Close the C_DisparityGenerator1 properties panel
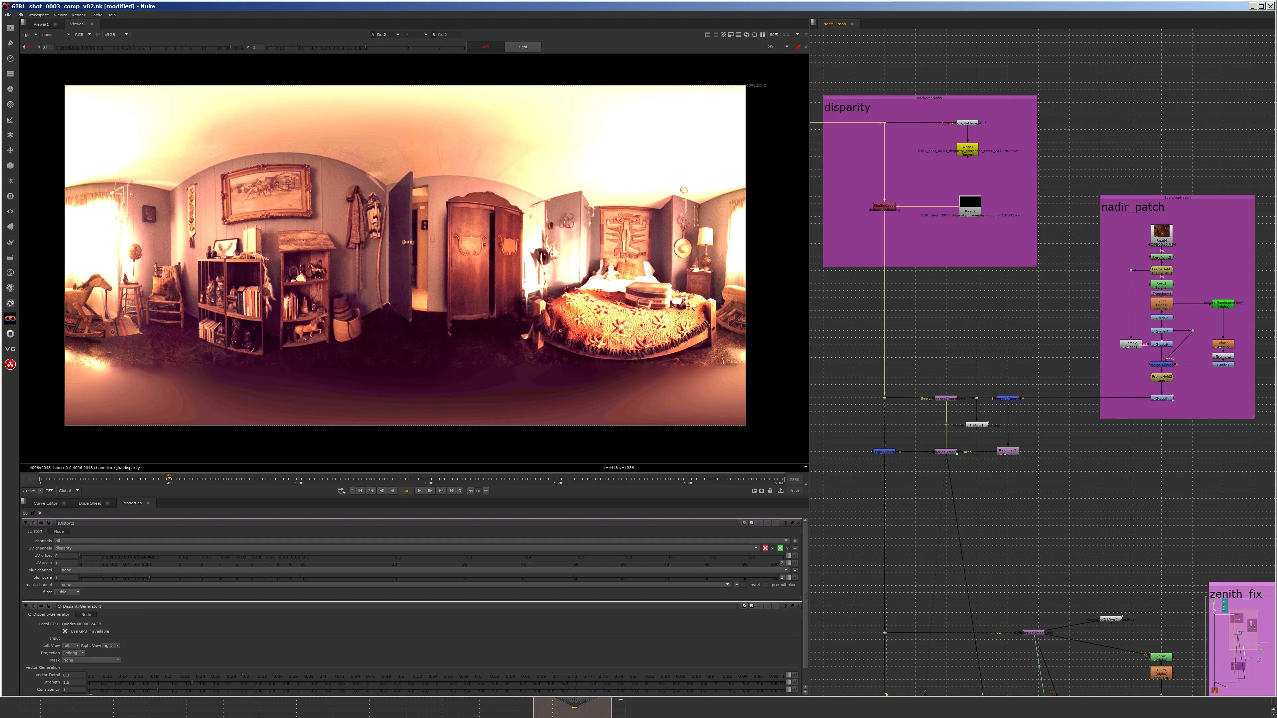1277x718 pixels. 798,606
